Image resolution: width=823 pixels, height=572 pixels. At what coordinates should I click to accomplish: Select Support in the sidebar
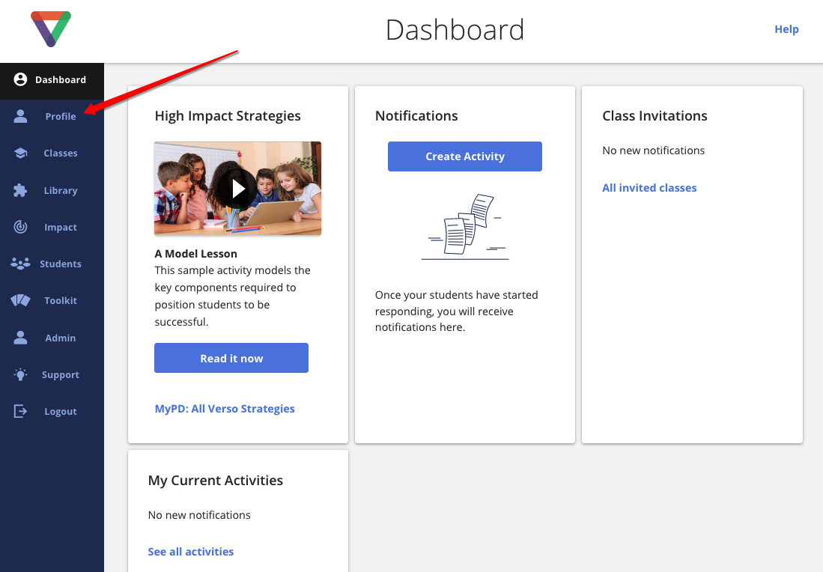[52, 374]
